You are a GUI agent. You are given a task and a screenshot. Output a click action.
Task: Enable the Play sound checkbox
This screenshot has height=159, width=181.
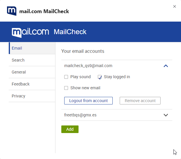coord(66,77)
